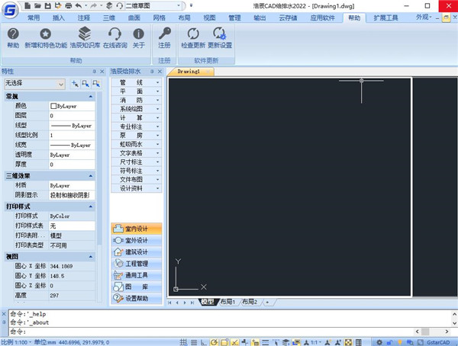Open 在线咨询 headset button
The image size is (458, 346).
[114, 38]
